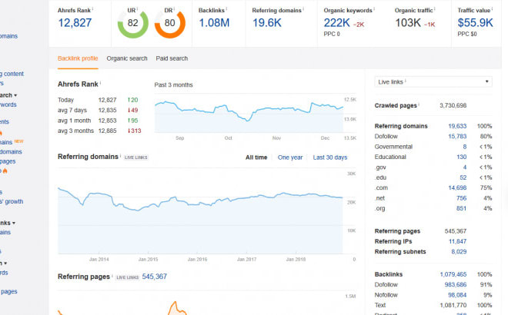
Task: Click the Backlinks value 1.08M
Action: click(214, 23)
